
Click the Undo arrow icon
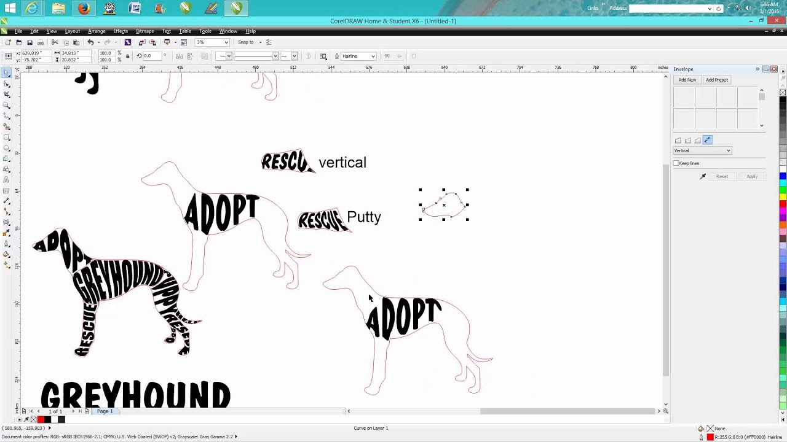90,42
